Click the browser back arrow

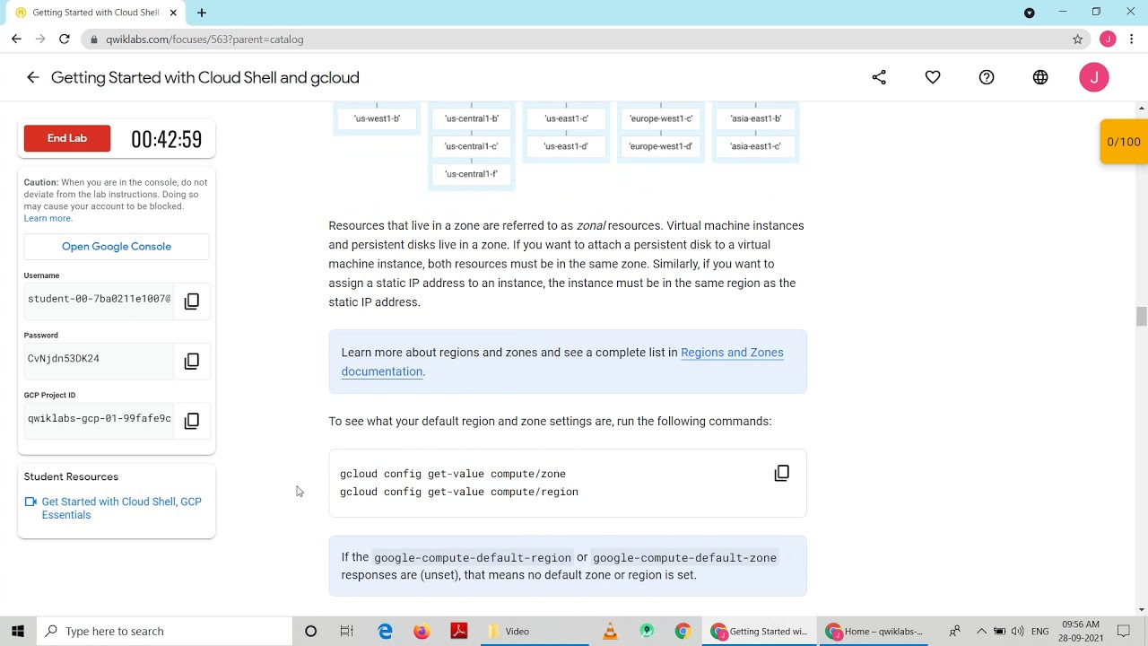[16, 39]
